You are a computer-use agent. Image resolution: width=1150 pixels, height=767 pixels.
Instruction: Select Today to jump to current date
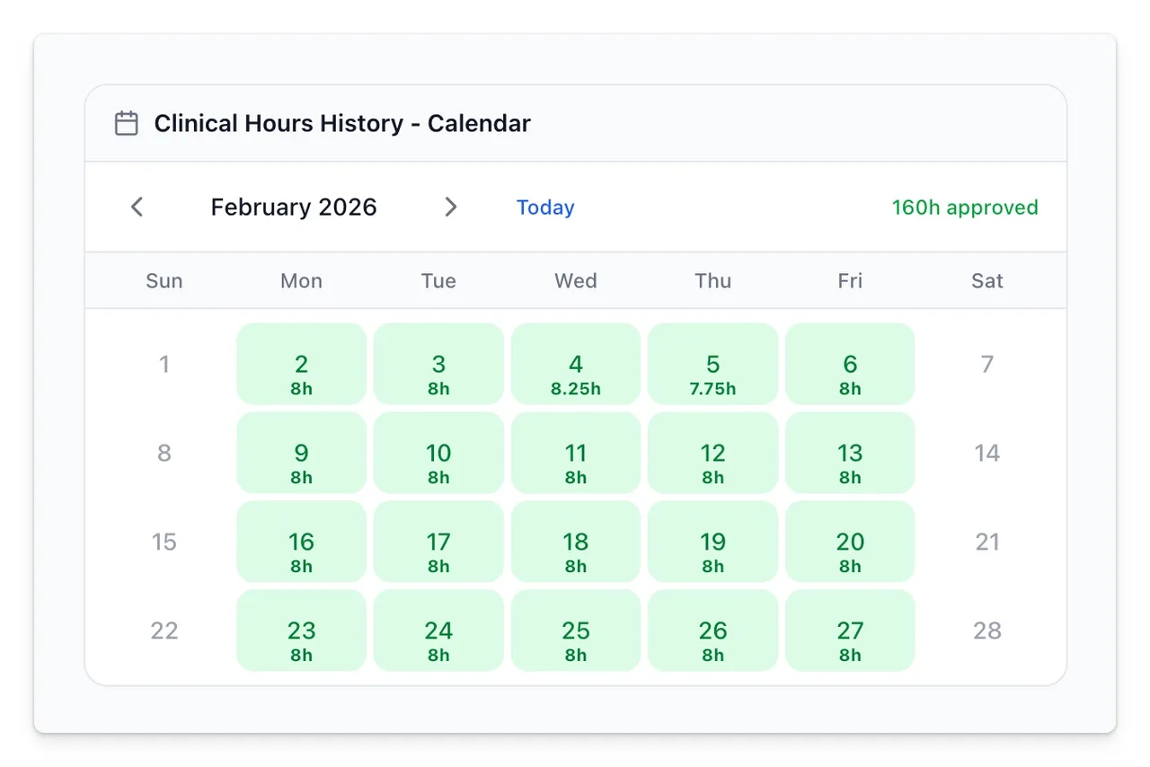pyautogui.click(x=545, y=207)
